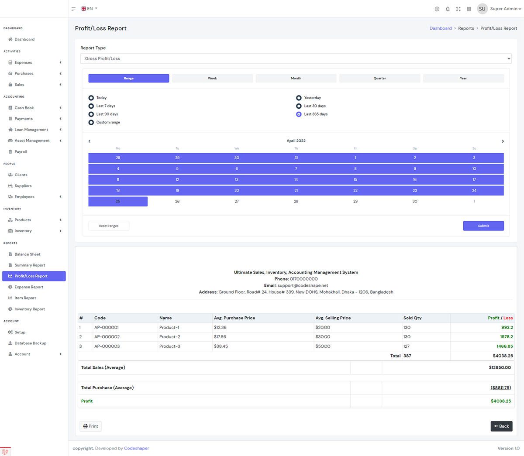This screenshot has height=456, width=524.
Task: Open the apps grid icon in header
Action: pyautogui.click(x=469, y=9)
